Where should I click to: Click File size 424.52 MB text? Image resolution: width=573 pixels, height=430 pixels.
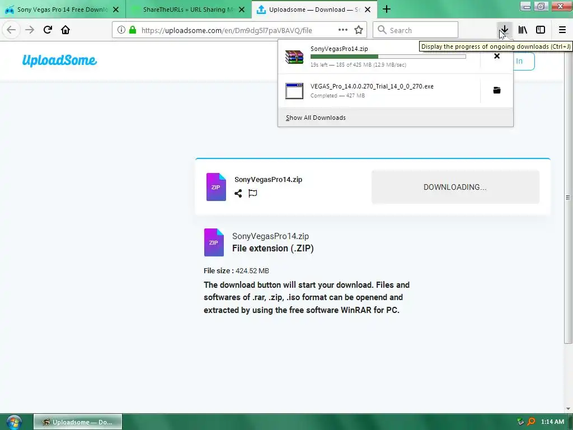click(x=236, y=271)
